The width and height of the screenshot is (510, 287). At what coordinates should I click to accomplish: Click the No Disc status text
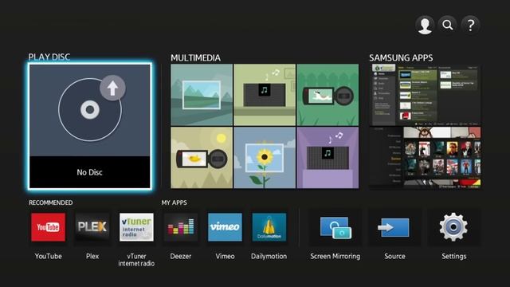(x=89, y=172)
